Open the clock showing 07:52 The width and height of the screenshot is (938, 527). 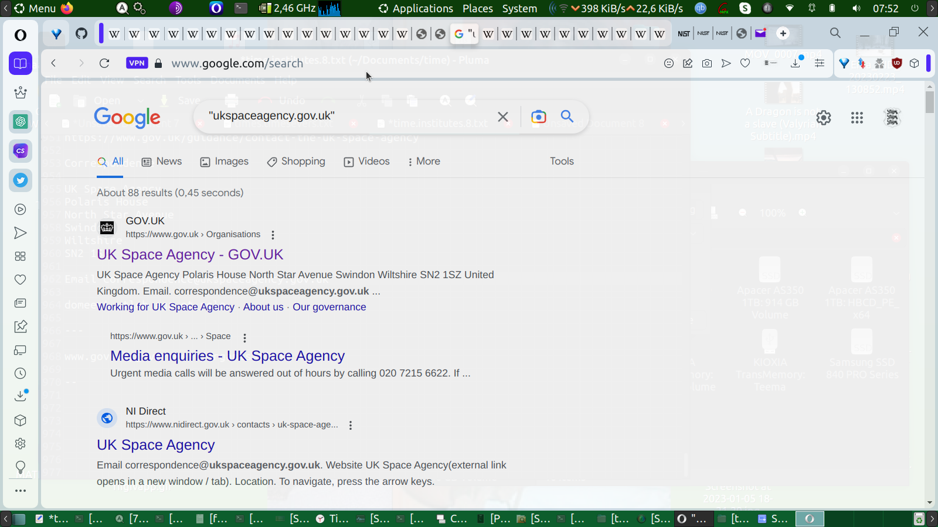coord(885,8)
